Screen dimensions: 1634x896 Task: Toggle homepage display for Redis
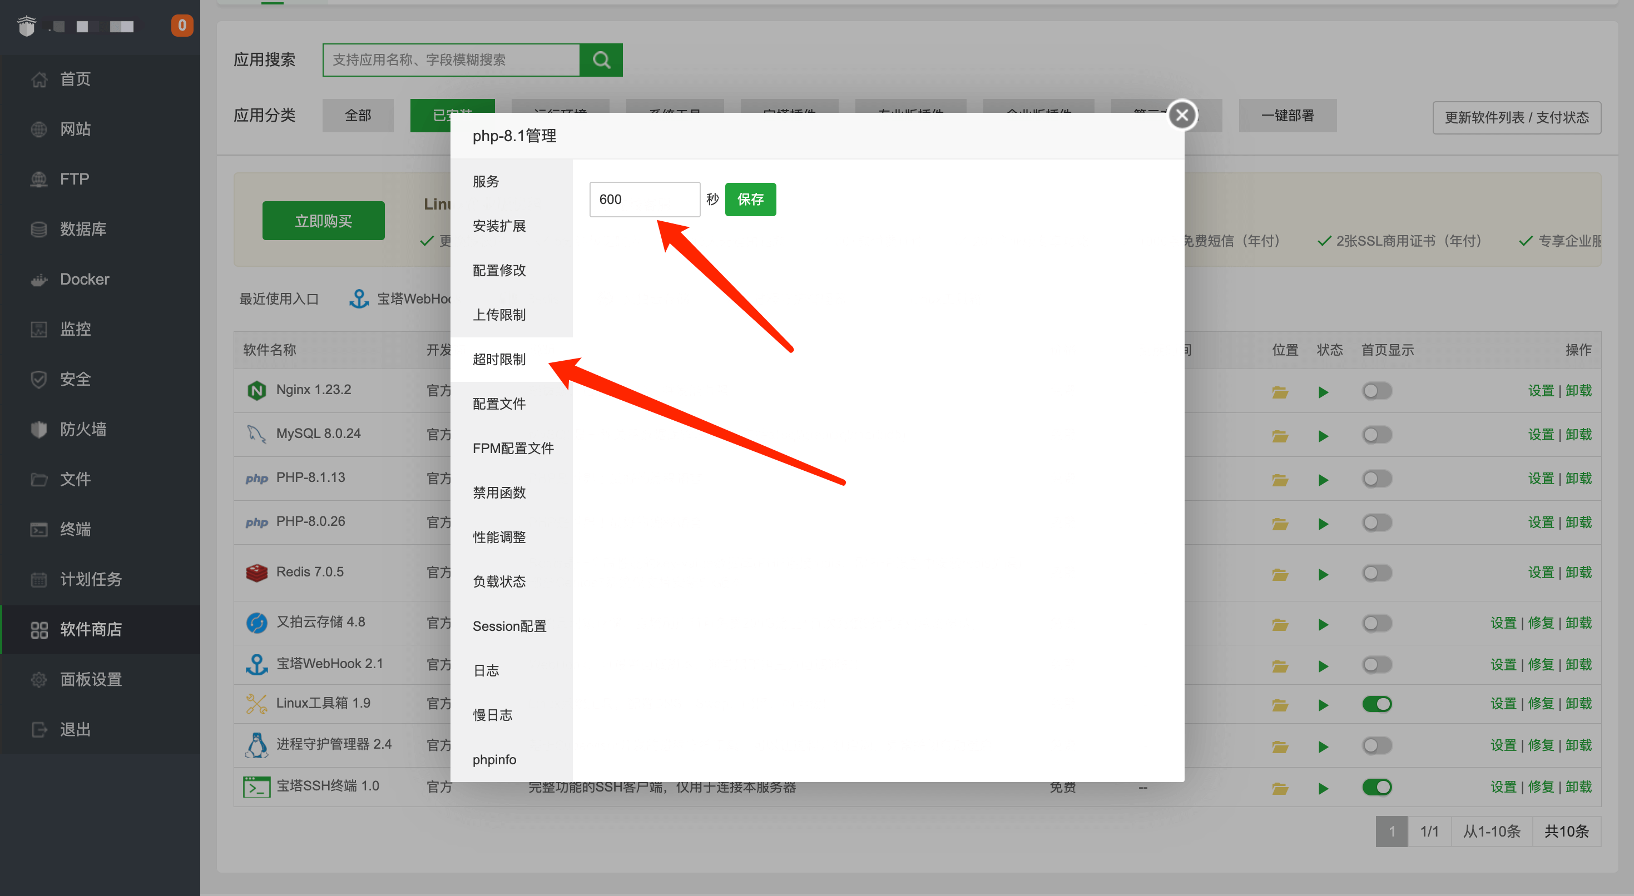click(1376, 573)
